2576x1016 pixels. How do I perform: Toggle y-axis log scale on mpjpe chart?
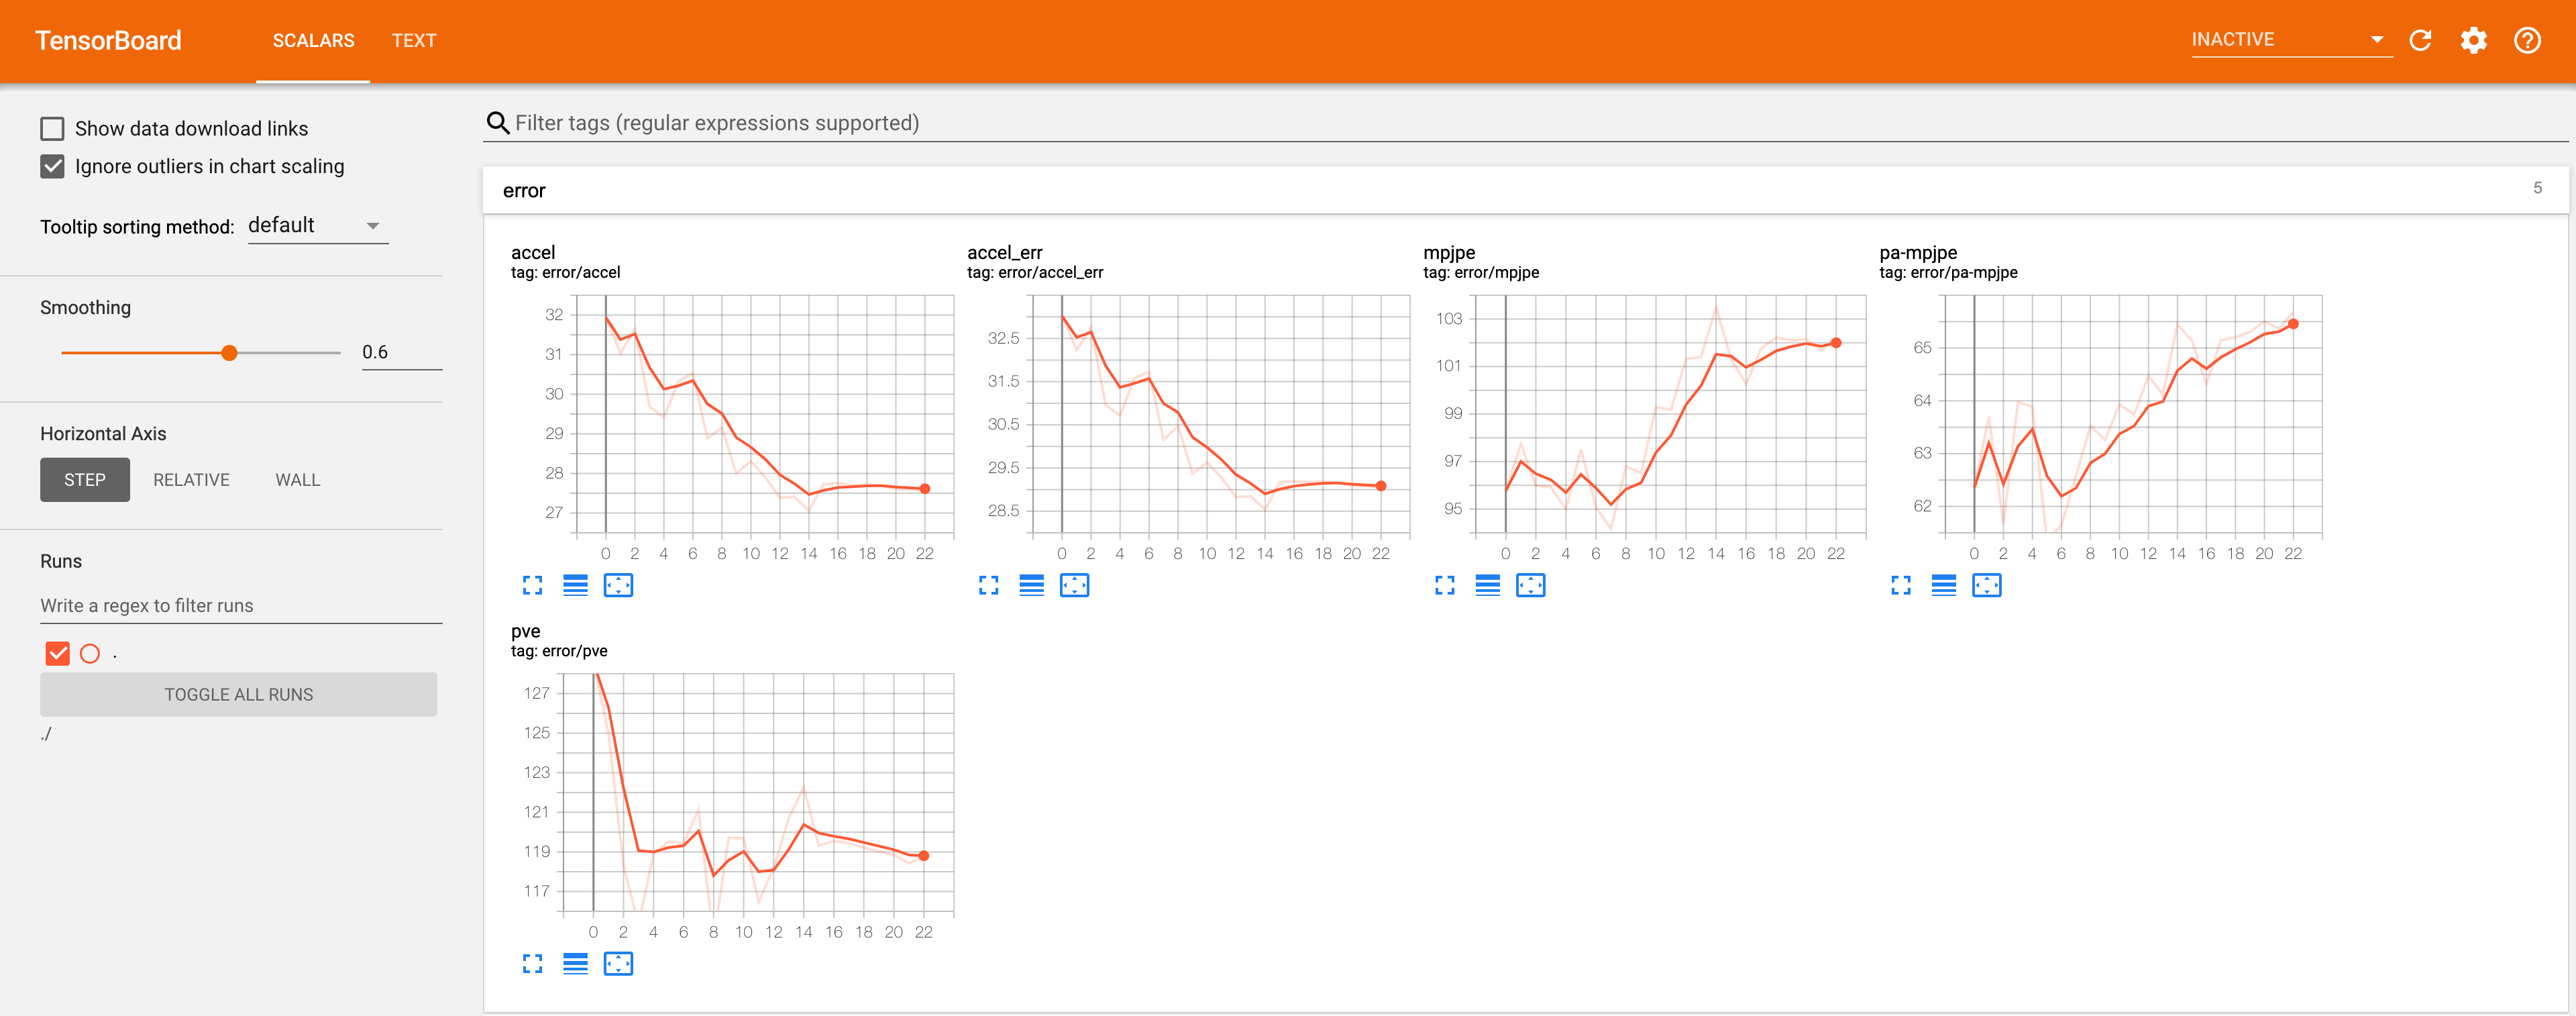[1487, 585]
